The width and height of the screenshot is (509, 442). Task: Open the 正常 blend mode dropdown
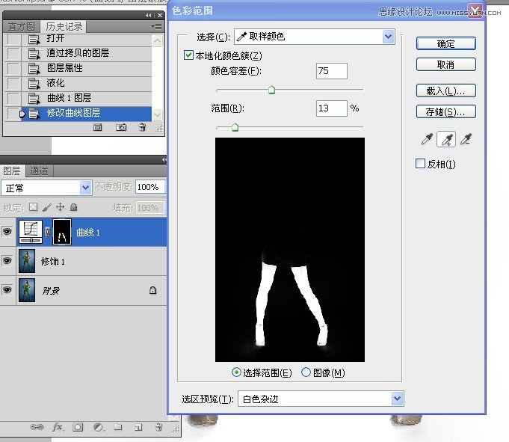click(x=46, y=188)
